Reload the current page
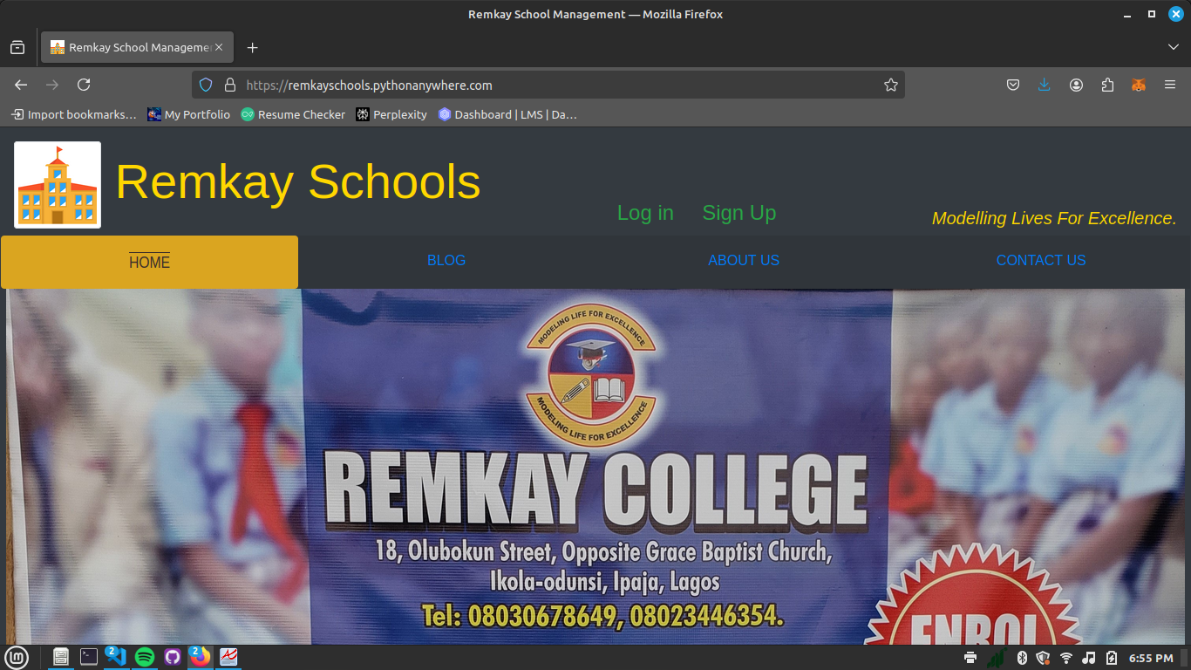This screenshot has width=1191, height=670. click(84, 85)
